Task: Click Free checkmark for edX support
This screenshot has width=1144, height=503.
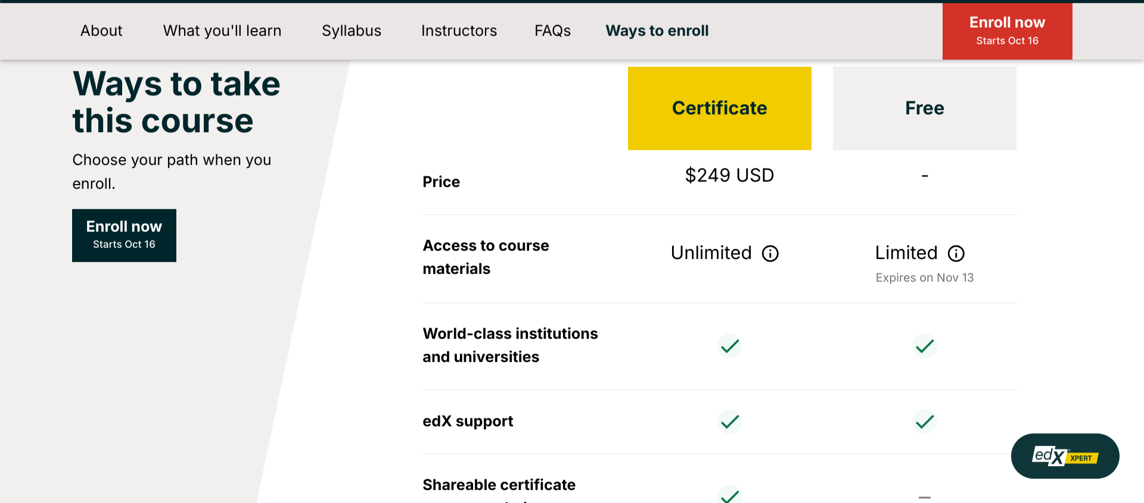Action: 925,422
